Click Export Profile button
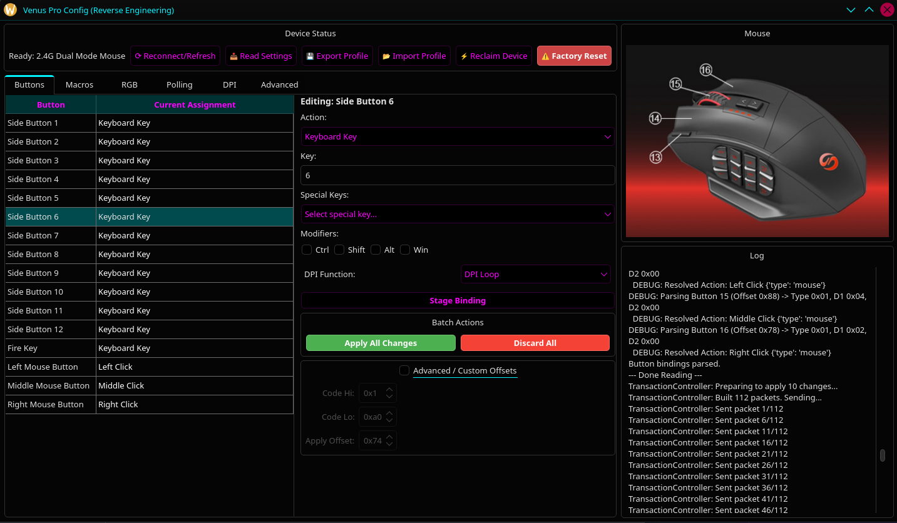The width and height of the screenshot is (897, 523). (x=337, y=56)
